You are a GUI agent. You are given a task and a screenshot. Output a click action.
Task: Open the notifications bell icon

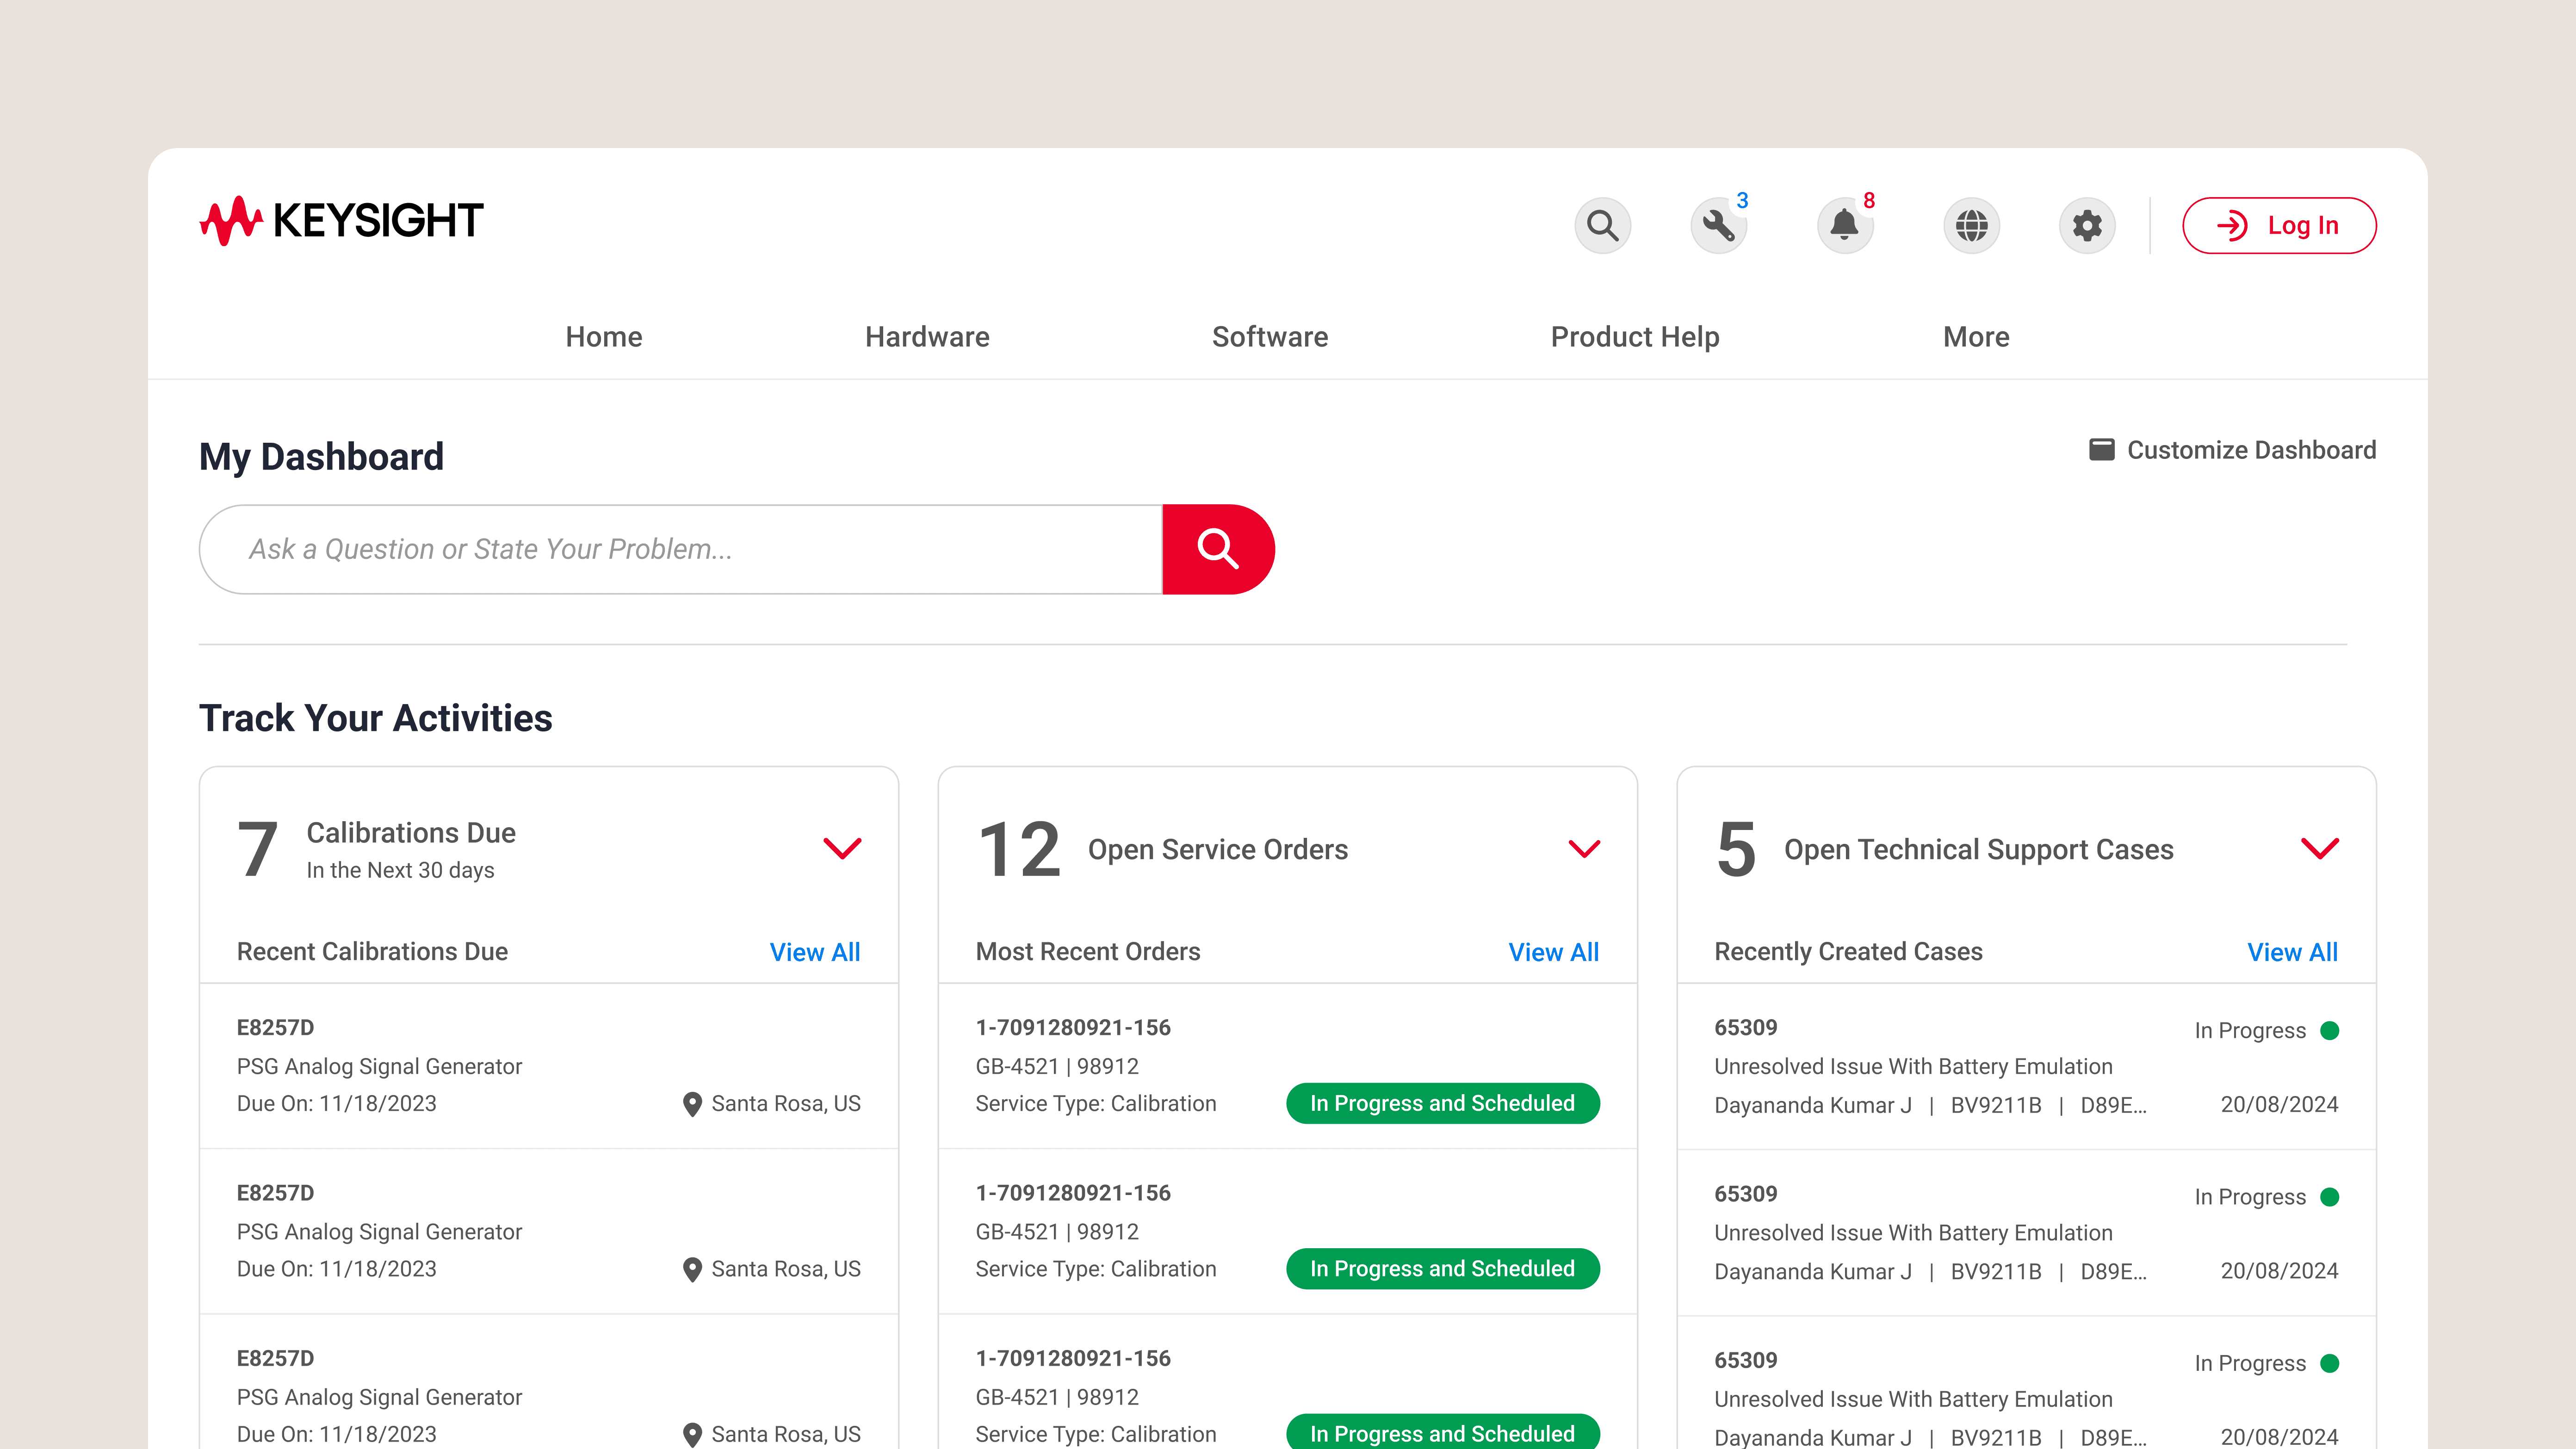click(x=1844, y=225)
